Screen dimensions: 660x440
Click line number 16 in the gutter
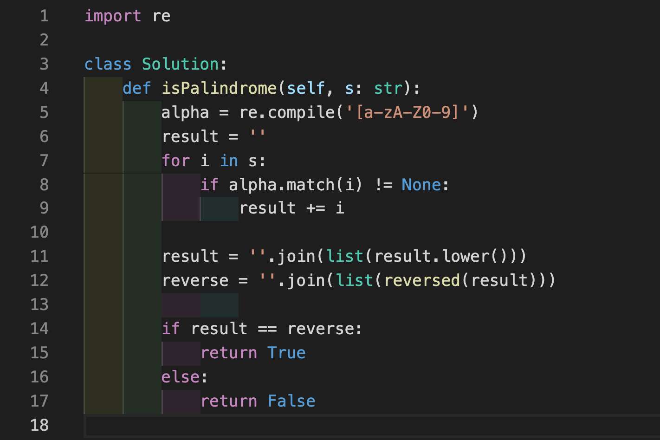click(39, 377)
